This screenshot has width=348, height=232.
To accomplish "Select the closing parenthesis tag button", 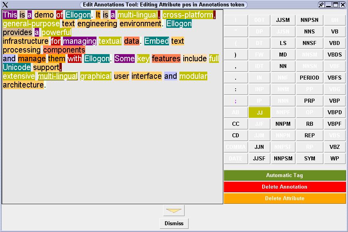I will [x=236, y=55].
